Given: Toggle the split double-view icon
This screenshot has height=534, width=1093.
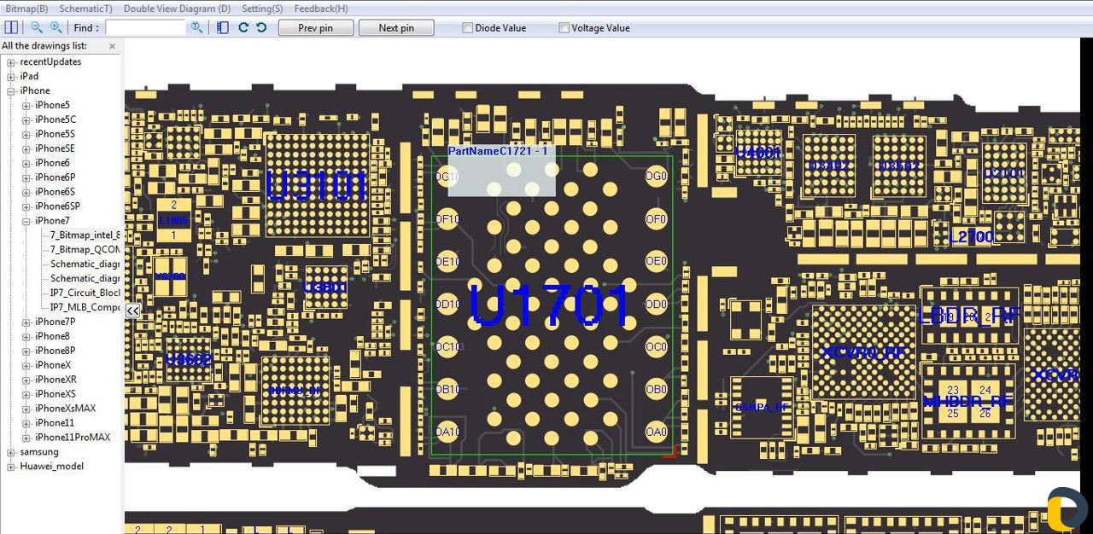Looking at the screenshot, I should [11, 27].
